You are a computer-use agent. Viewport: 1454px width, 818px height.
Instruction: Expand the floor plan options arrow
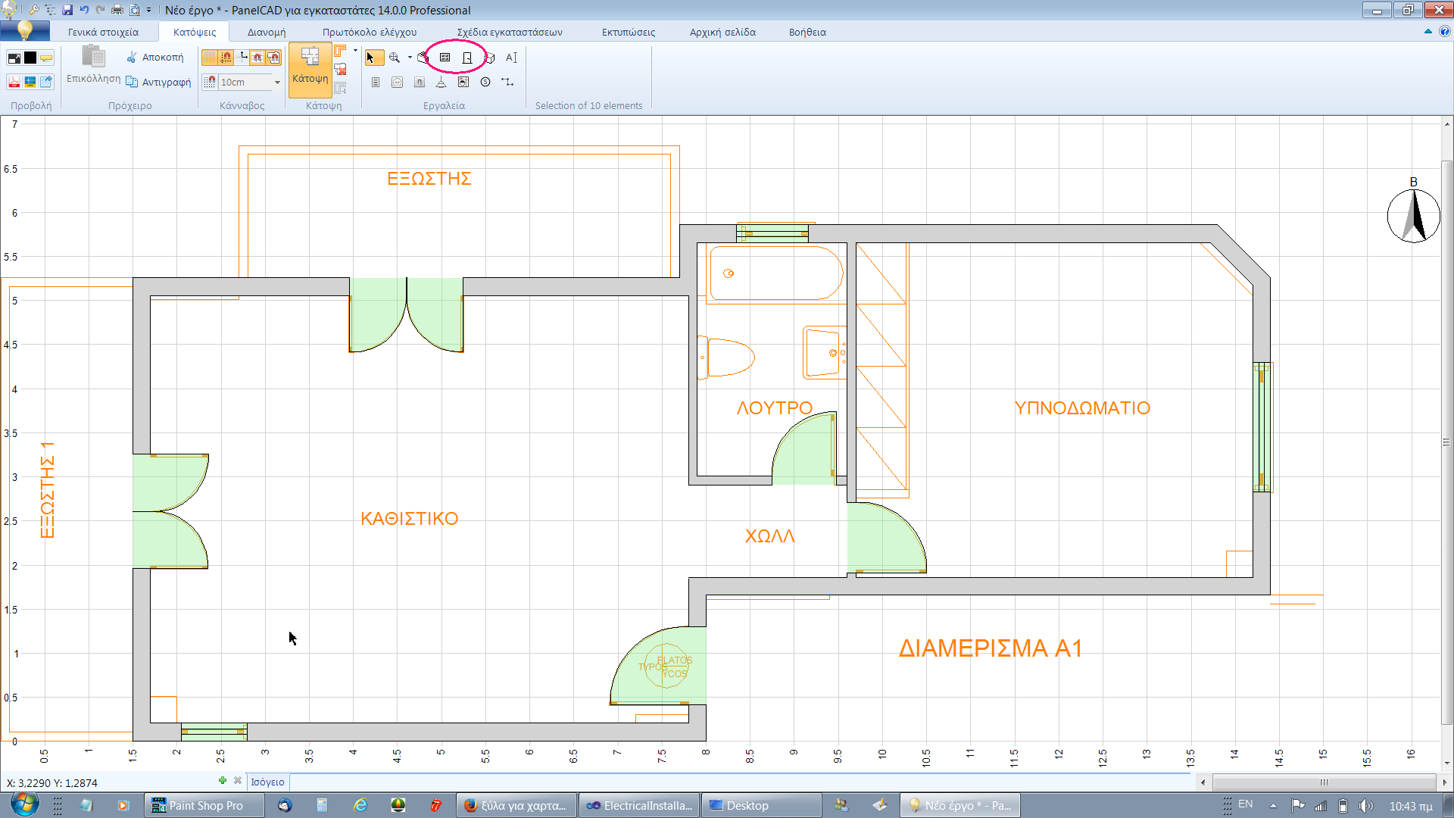click(x=355, y=51)
